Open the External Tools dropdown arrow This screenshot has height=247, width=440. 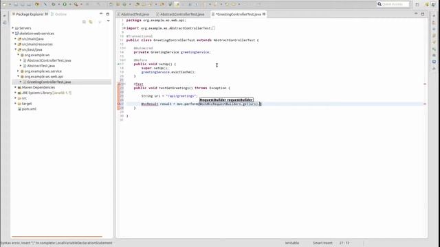pos(81,5)
